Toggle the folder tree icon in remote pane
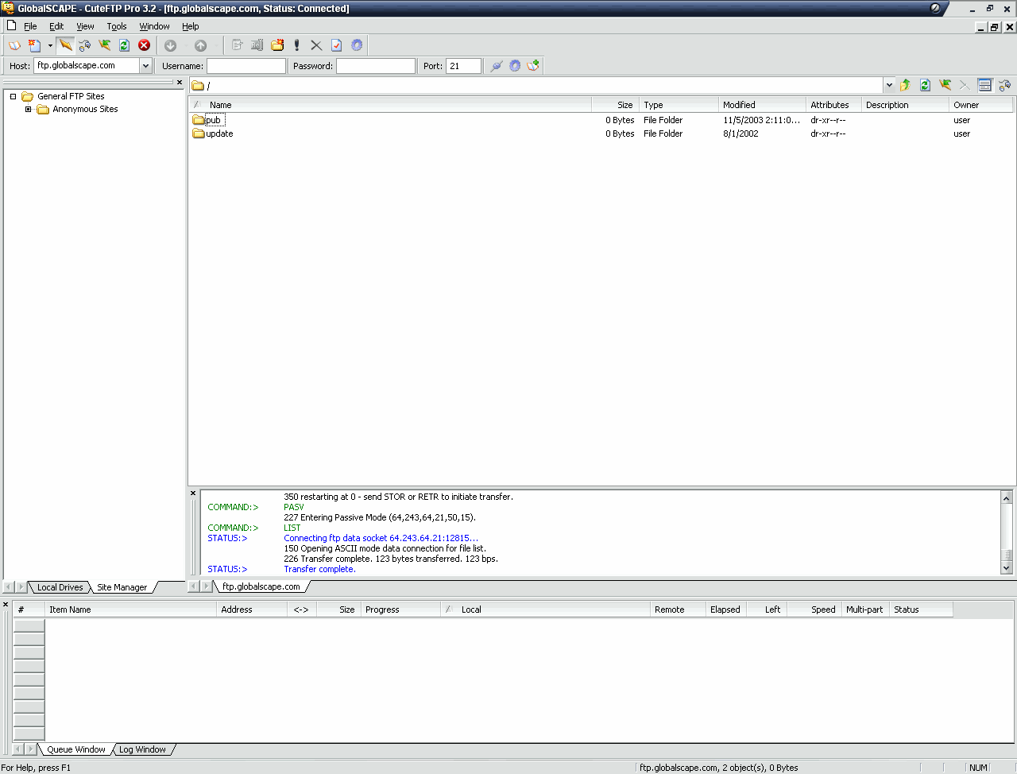 1004,85
